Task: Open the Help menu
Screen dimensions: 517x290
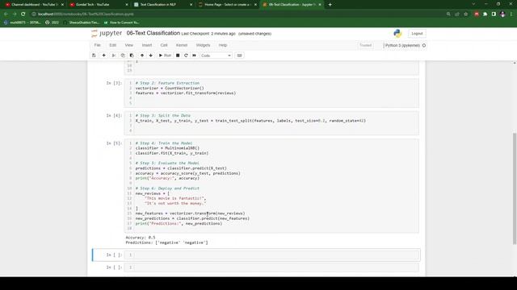Action: tap(223, 45)
